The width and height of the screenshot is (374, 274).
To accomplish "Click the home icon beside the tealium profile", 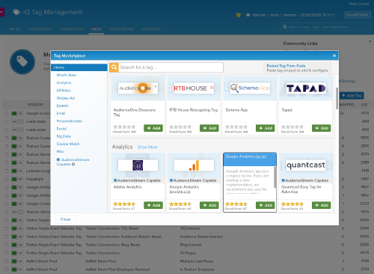I will 248,15.
